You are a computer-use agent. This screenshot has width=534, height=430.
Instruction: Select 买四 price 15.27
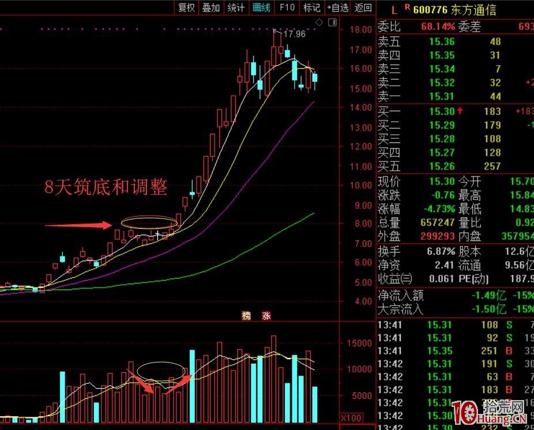[442, 153]
